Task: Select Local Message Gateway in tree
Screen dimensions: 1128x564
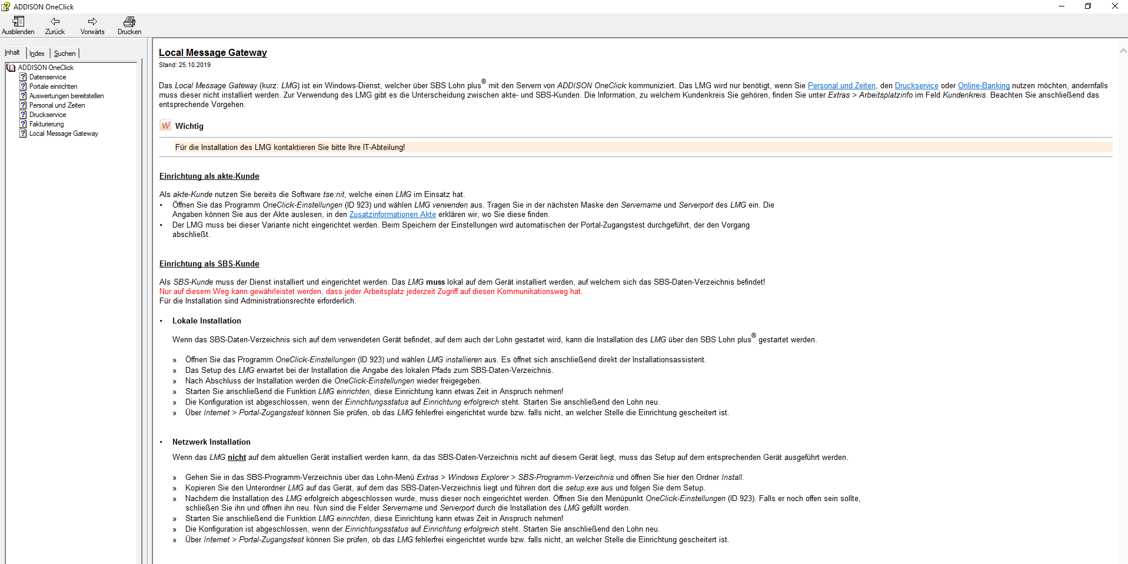Action: 64,134
